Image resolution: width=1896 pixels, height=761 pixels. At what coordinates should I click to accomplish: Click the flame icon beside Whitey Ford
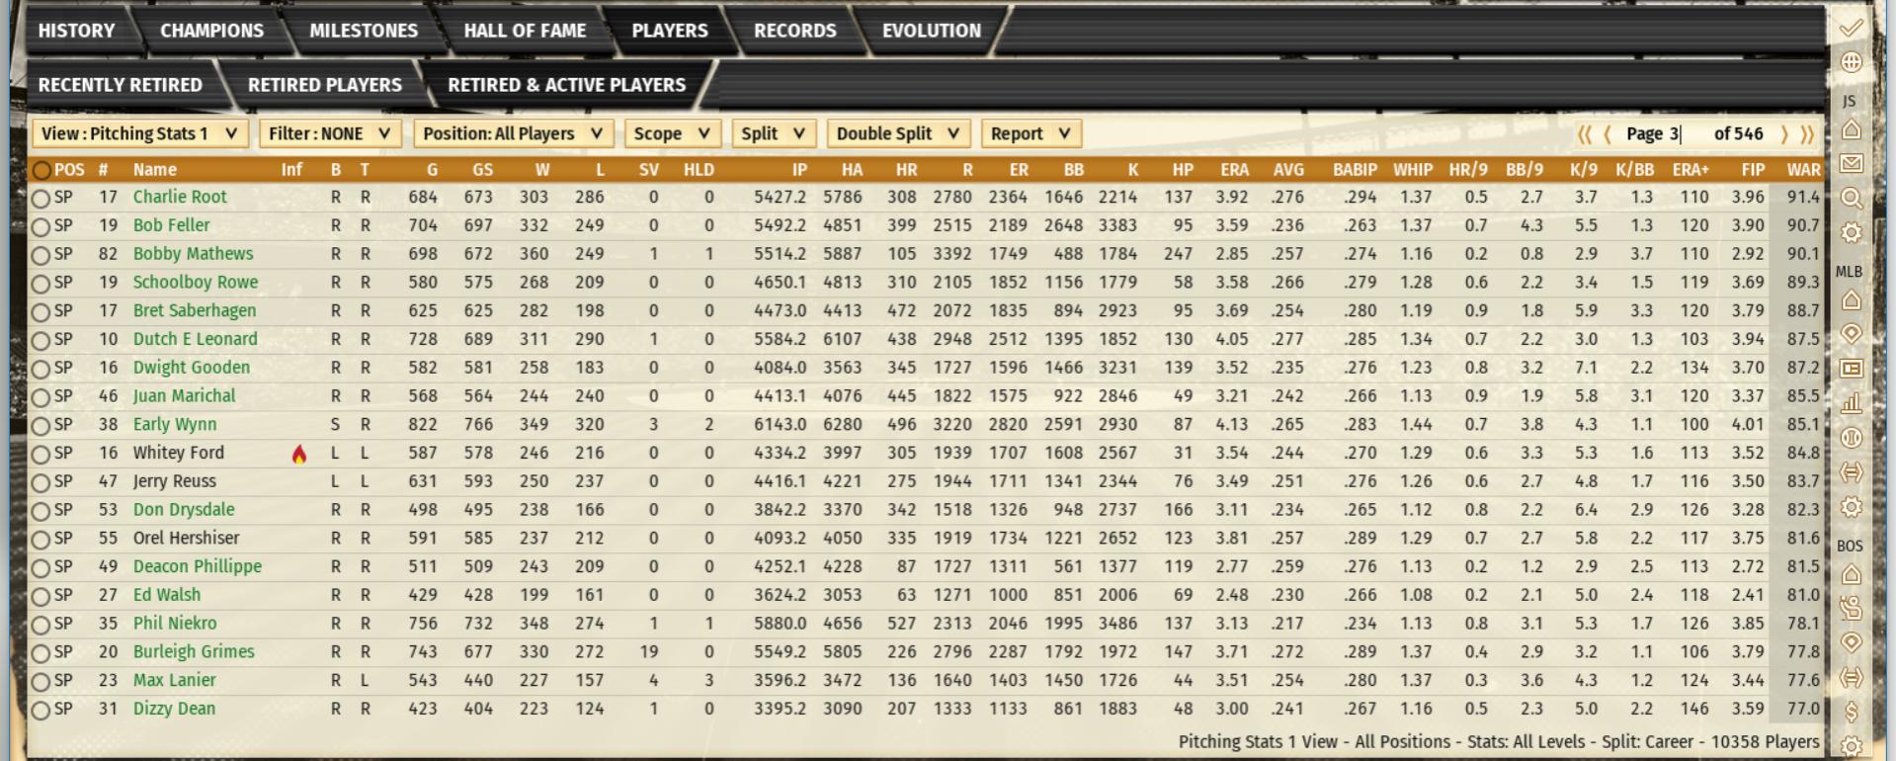(298, 454)
